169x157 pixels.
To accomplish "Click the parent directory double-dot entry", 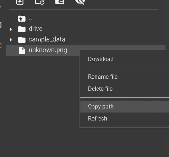I will tap(30, 19).
